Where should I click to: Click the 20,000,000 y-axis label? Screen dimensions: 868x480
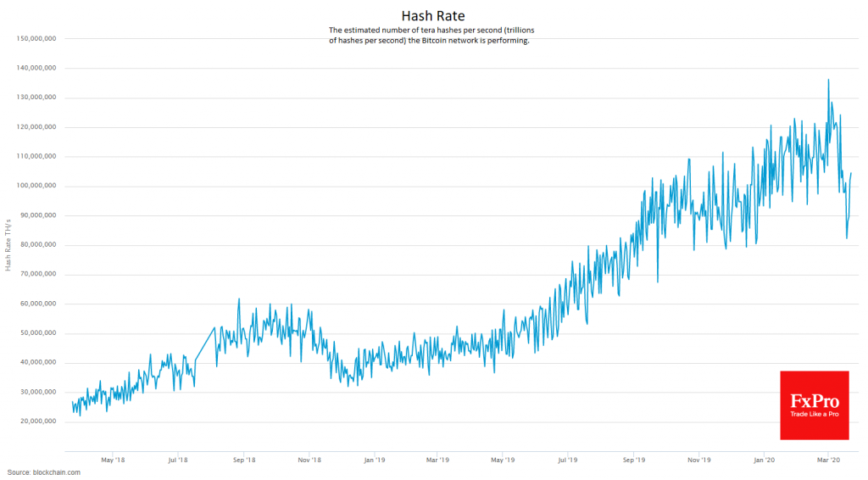38,421
